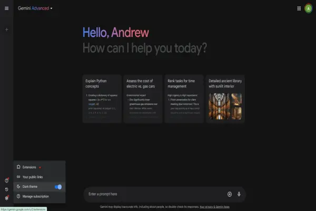Expand the Gemini Advanced model dropdown
Viewport: 316px width, 211px height.
pos(51,8)
